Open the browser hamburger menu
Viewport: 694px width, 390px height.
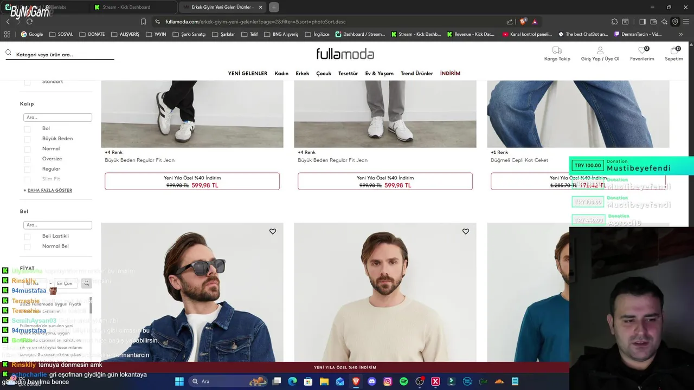pos(686,22)
